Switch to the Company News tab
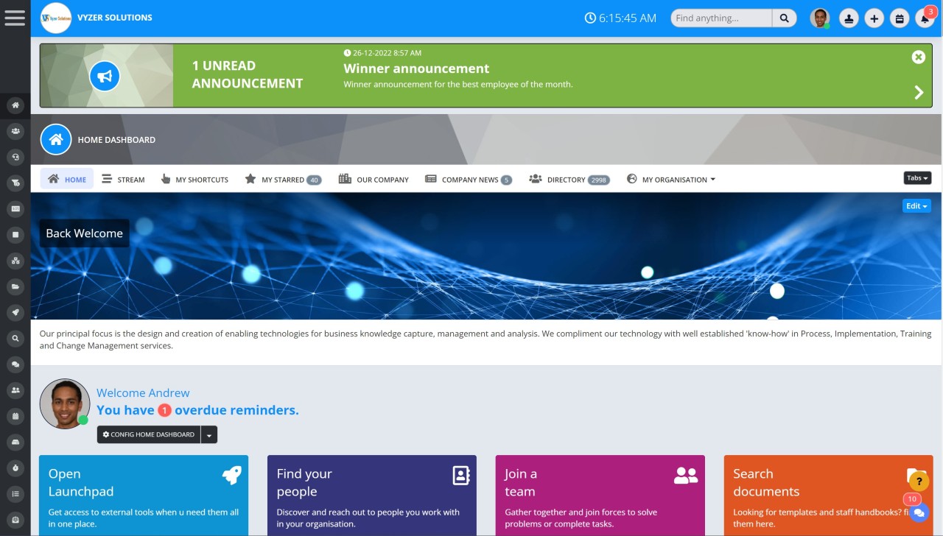 tap(468, 179)
